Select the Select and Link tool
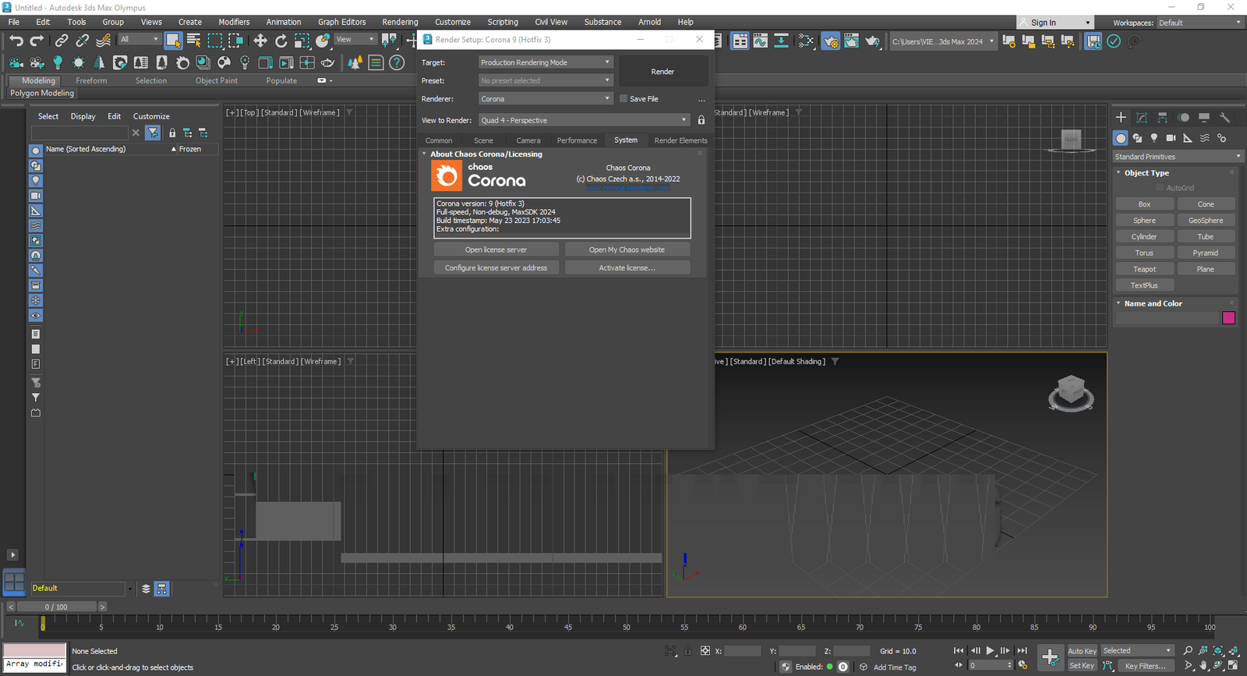The image size is (1247, 676). [62, 41]
